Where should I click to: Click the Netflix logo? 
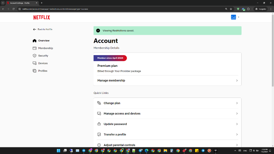(41, 17)
